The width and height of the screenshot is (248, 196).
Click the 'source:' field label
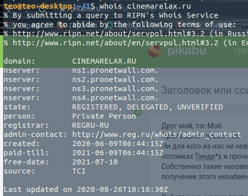click(19, 171)
